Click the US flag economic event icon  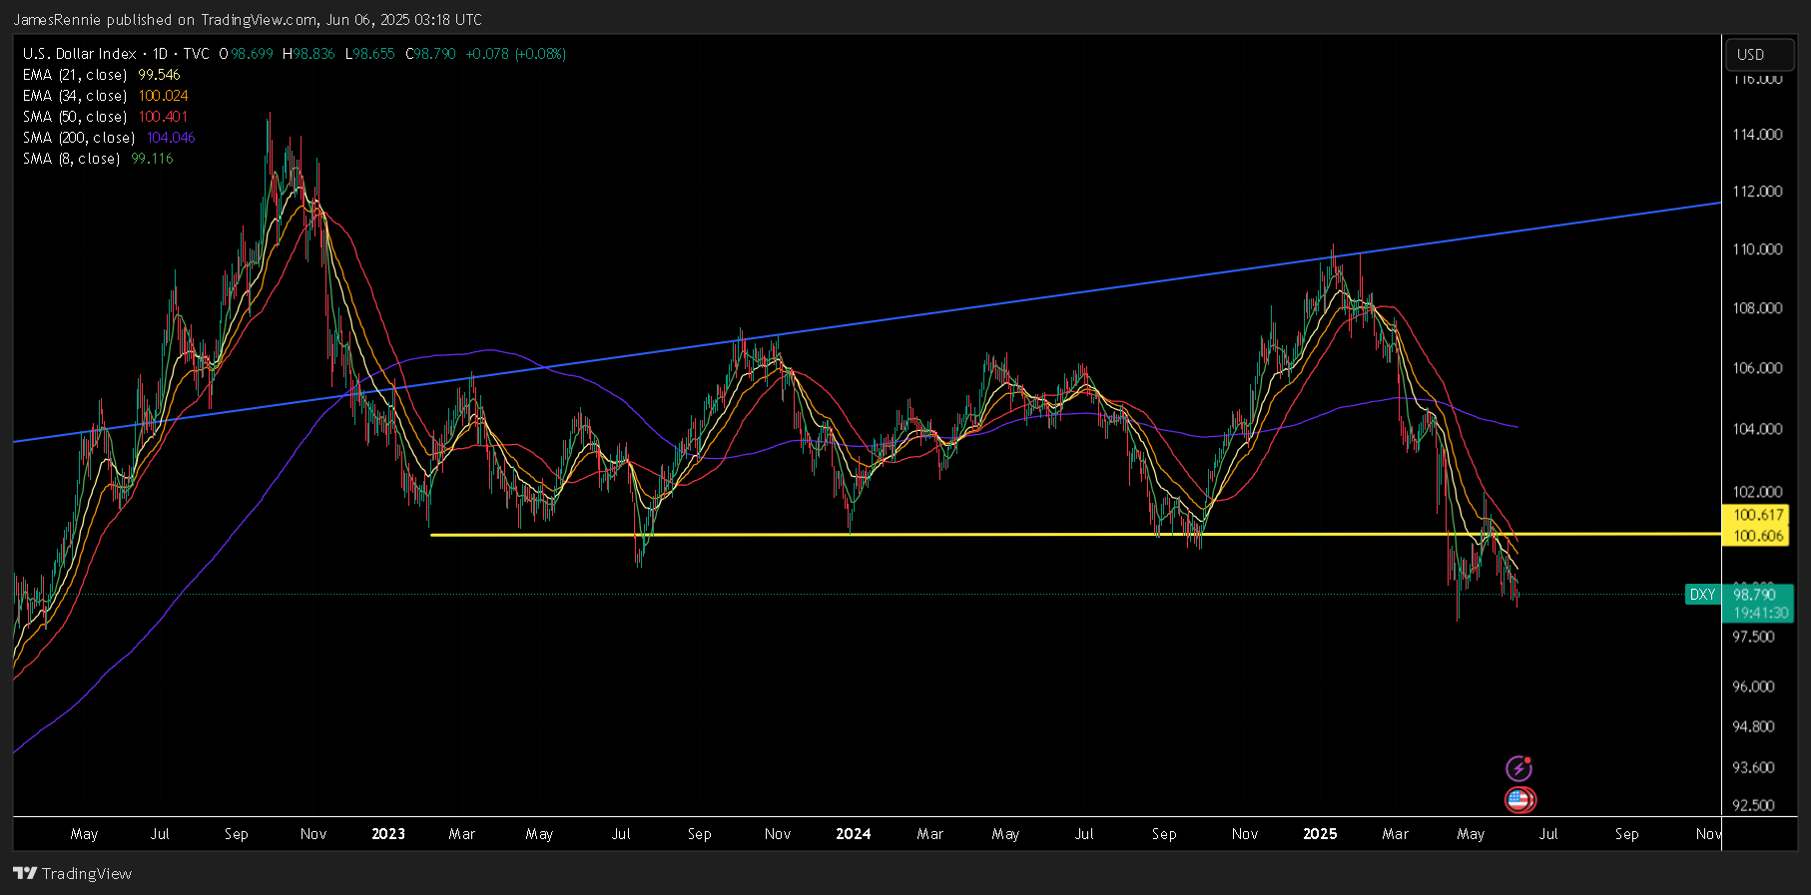pyautogui.click(x=1519, y=799)
